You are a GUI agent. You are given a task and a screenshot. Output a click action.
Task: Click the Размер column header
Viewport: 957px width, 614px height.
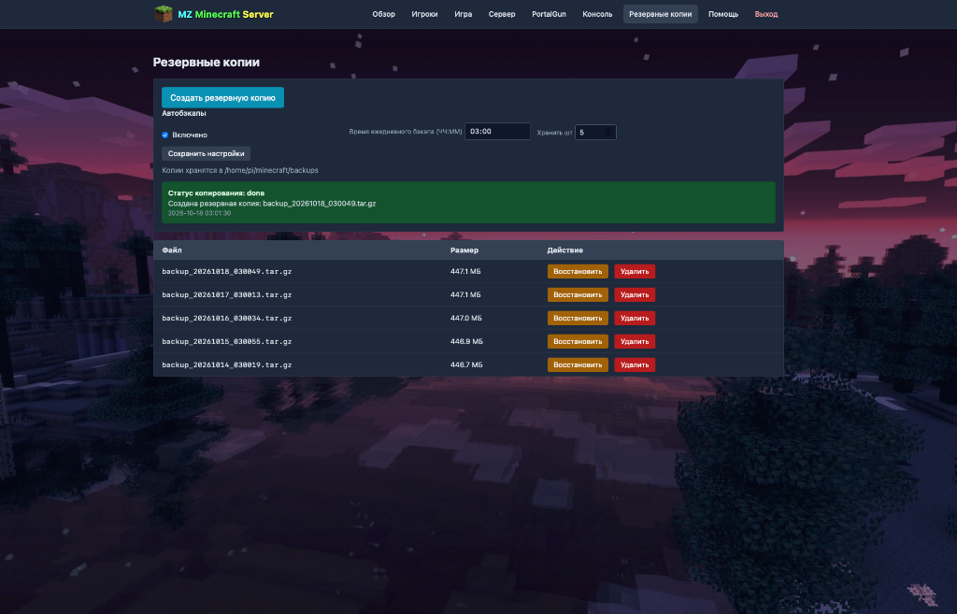[x=464, y=250]
